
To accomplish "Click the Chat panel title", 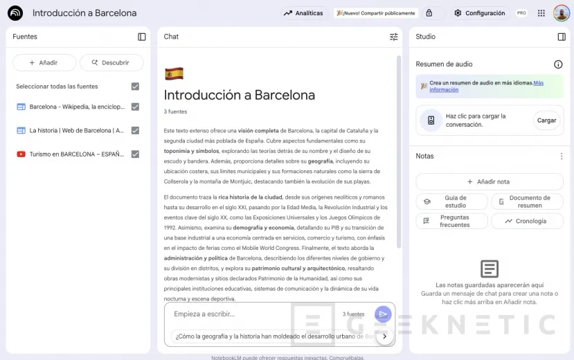I will point(171,37).
